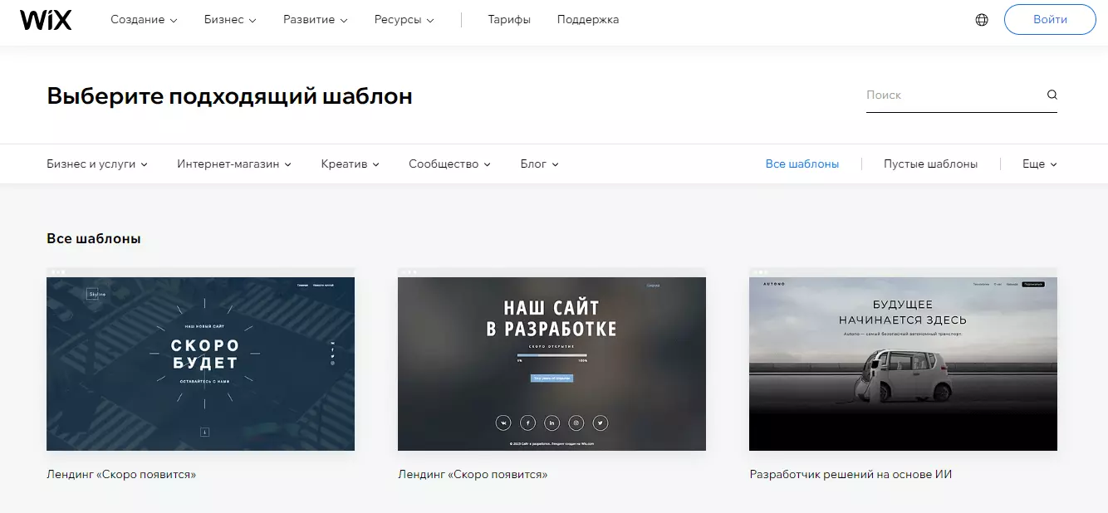Open the Поддержка page
Screen dimensions: 1108x513
pyautogui.click(x=588, y=20)
